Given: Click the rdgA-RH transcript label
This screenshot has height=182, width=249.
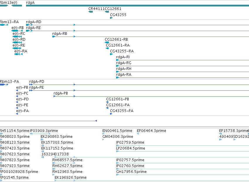Looking at the screenshot, I should pyautogui.click(x=124, y=69).
